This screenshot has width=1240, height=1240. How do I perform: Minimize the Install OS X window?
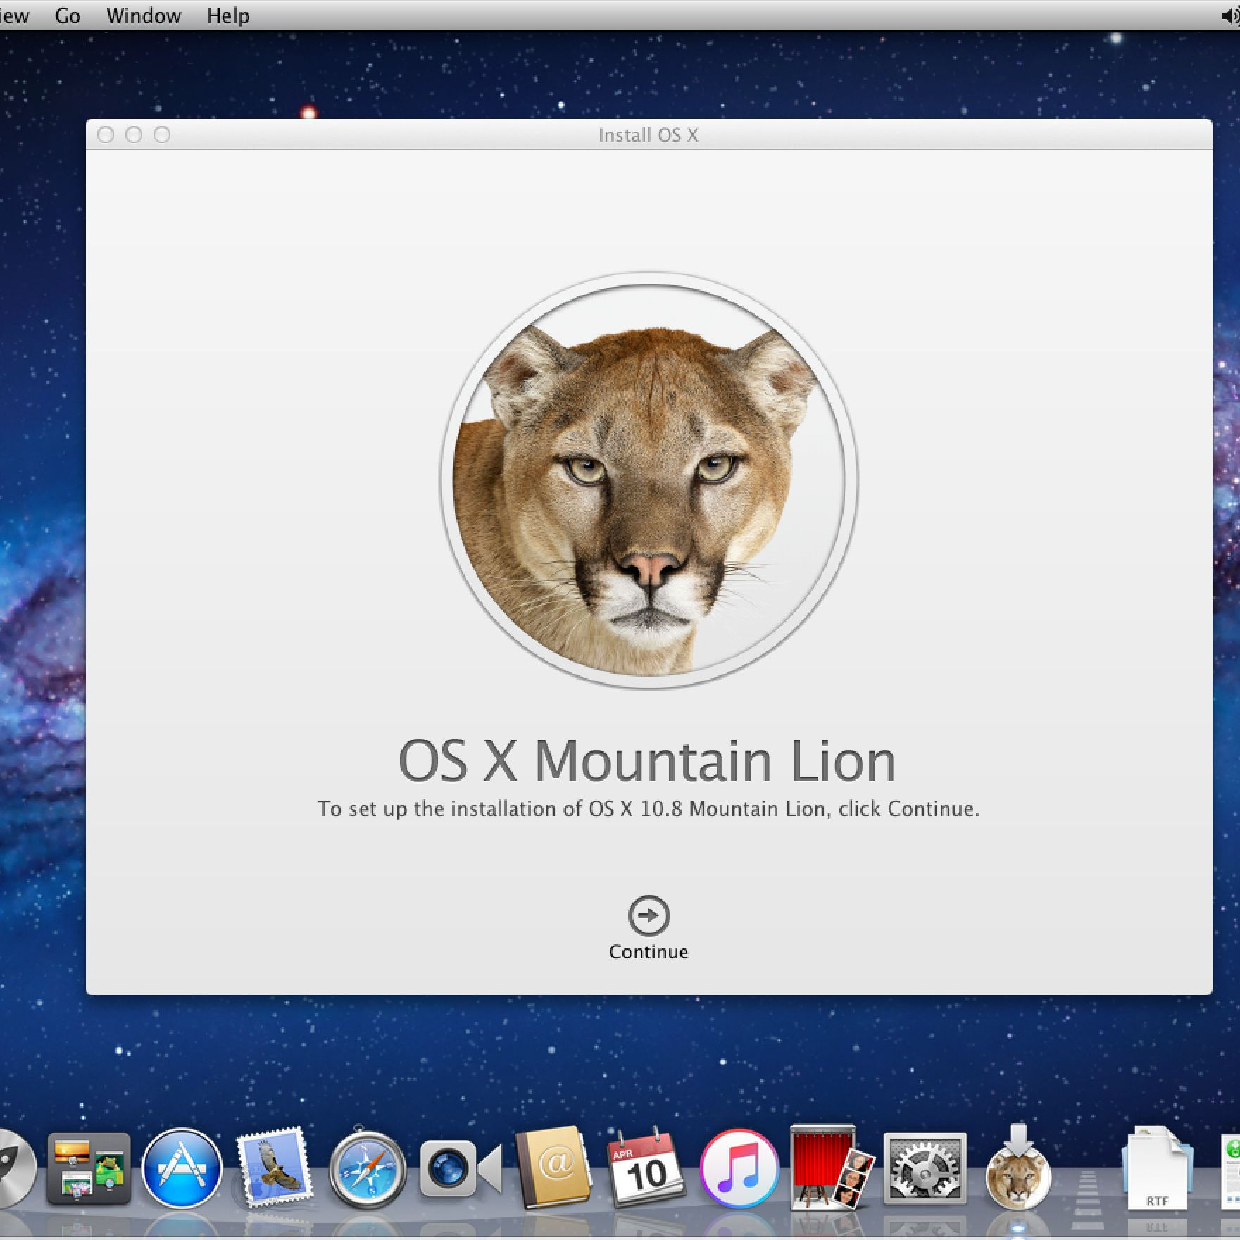134,134
